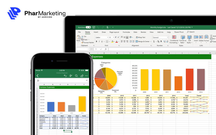This screenshot has width=216, height=135.
Task: Click the Orientation text angle icon
Action: click(x=131, y=37)
